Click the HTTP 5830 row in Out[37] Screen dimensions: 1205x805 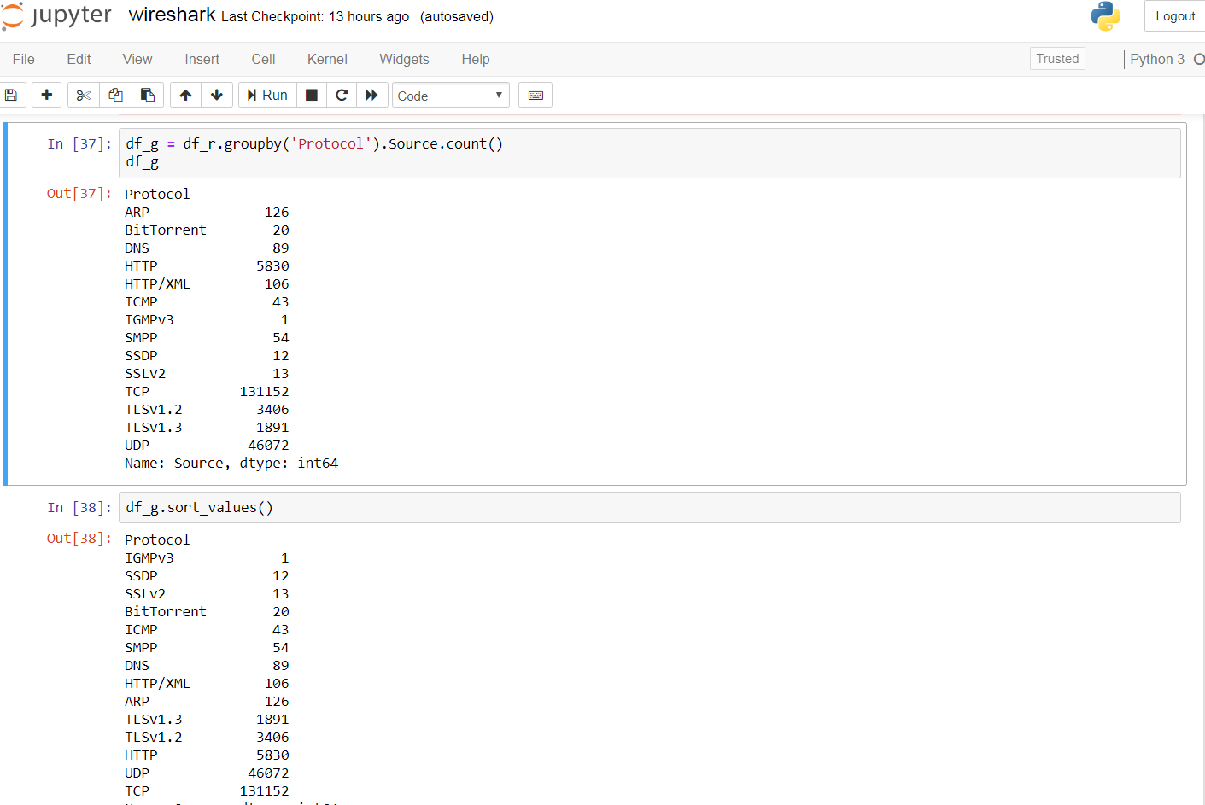click(x=207, y=265)
